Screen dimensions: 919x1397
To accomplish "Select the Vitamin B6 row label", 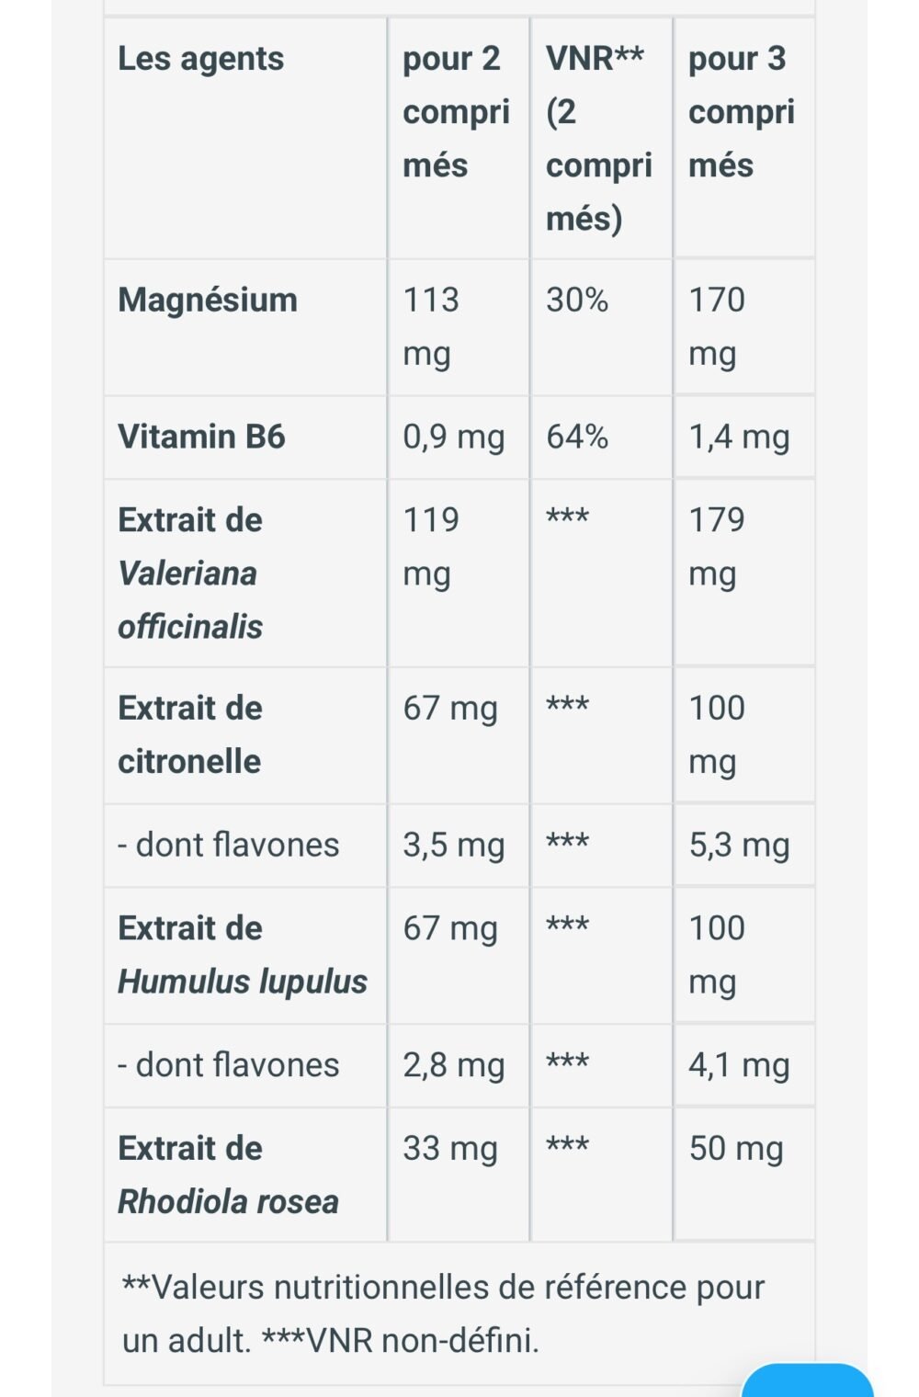I will point(201,437).
